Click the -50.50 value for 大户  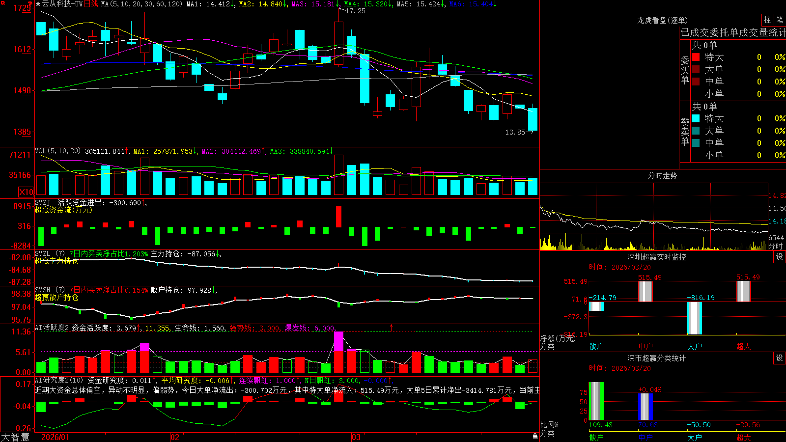699,425
